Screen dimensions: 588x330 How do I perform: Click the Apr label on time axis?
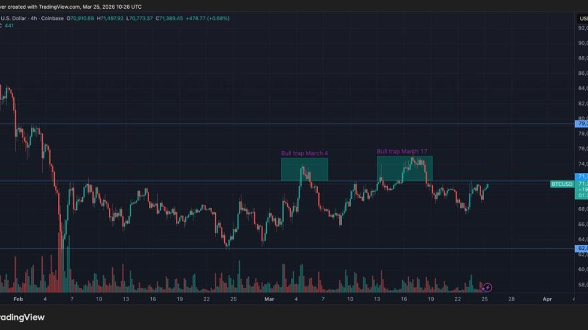tap(547, 299)
